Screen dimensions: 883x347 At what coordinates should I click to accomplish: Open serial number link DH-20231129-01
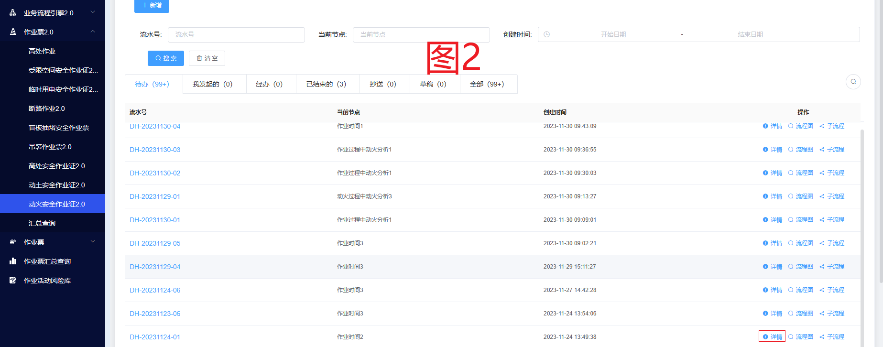tap(155, 196)
